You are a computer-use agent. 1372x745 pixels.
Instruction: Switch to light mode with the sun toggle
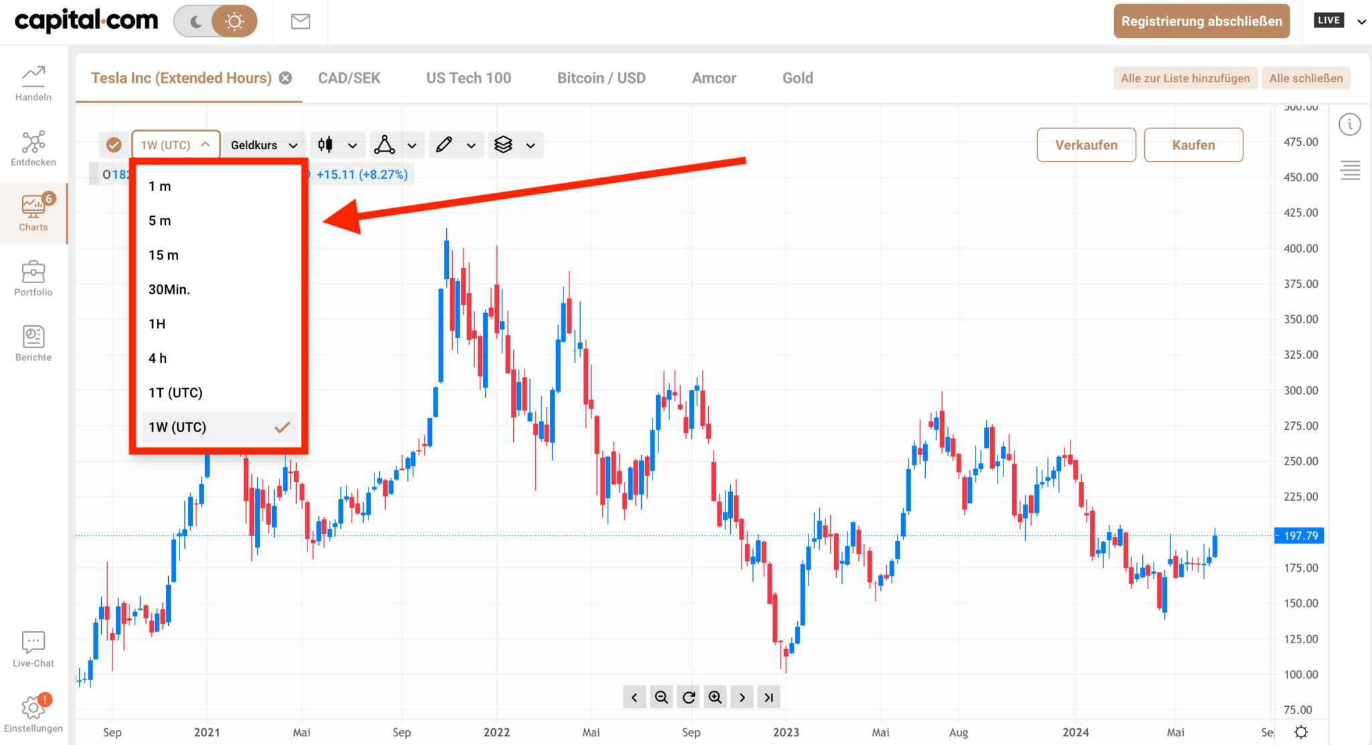pyautogui.click(x=234, y=21)
